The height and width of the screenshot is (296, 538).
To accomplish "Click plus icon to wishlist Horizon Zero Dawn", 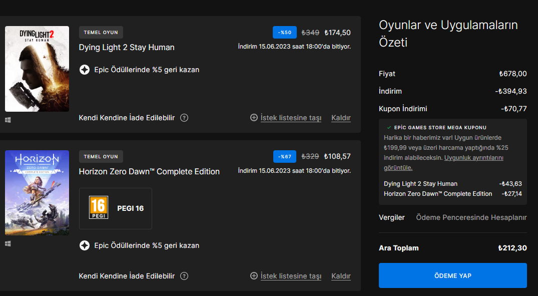I will pos(254,276).
